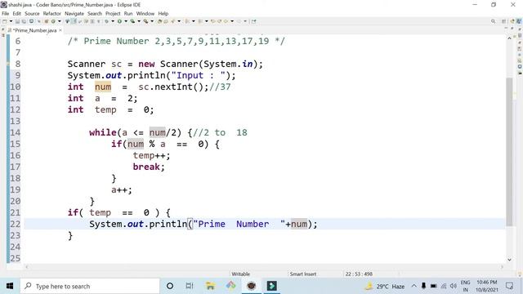Click the search magnifier icon at toolbar right
This screenshot has height=294, width=523.
point(493,21)
